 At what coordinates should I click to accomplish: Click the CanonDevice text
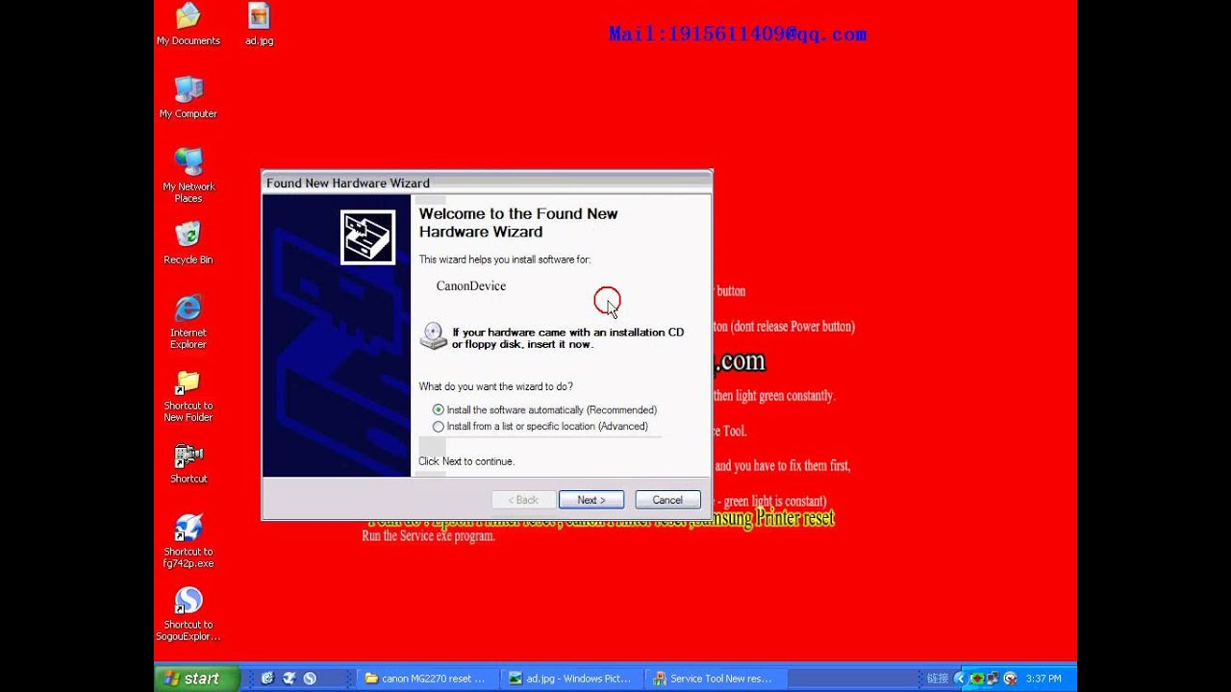(x=471, y=285)
